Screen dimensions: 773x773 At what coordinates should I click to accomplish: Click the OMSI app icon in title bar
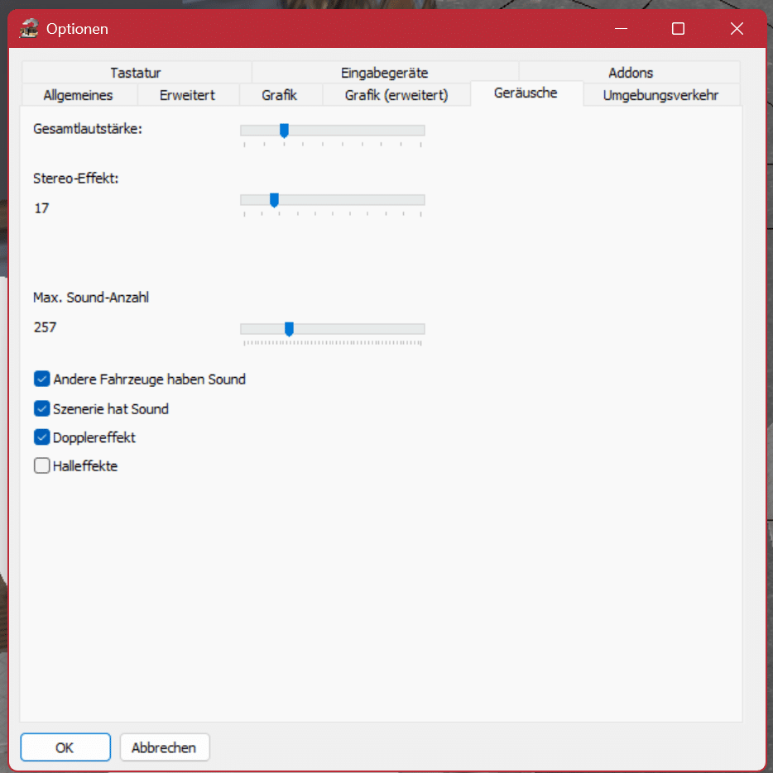tap(29, 29)
